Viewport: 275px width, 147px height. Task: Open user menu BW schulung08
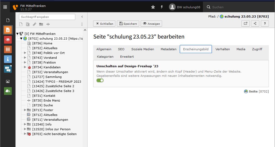(184, 7)
